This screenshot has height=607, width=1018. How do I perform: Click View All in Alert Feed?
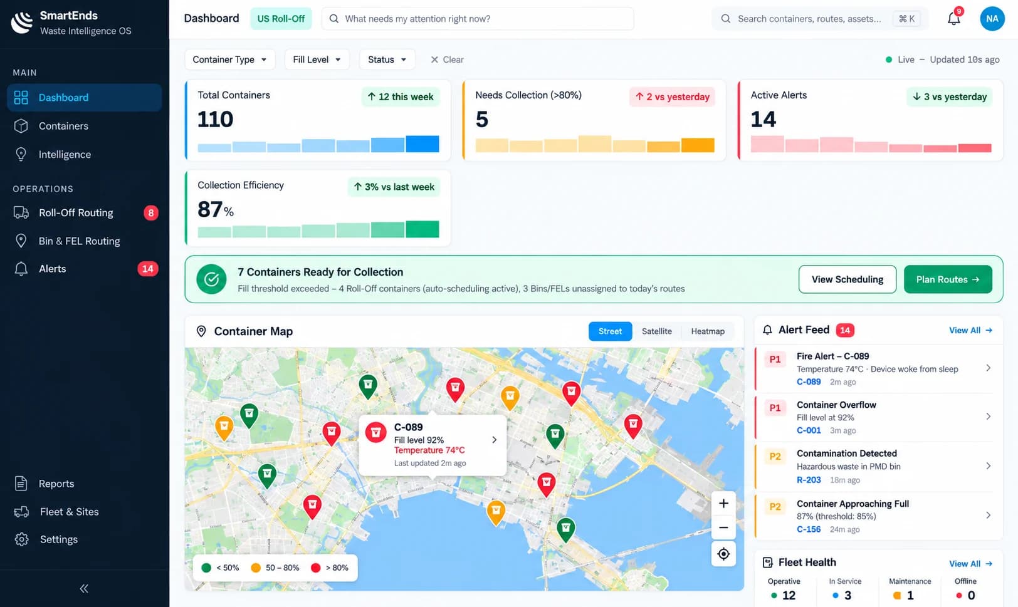pyautogui.click(x=970, y=330)
